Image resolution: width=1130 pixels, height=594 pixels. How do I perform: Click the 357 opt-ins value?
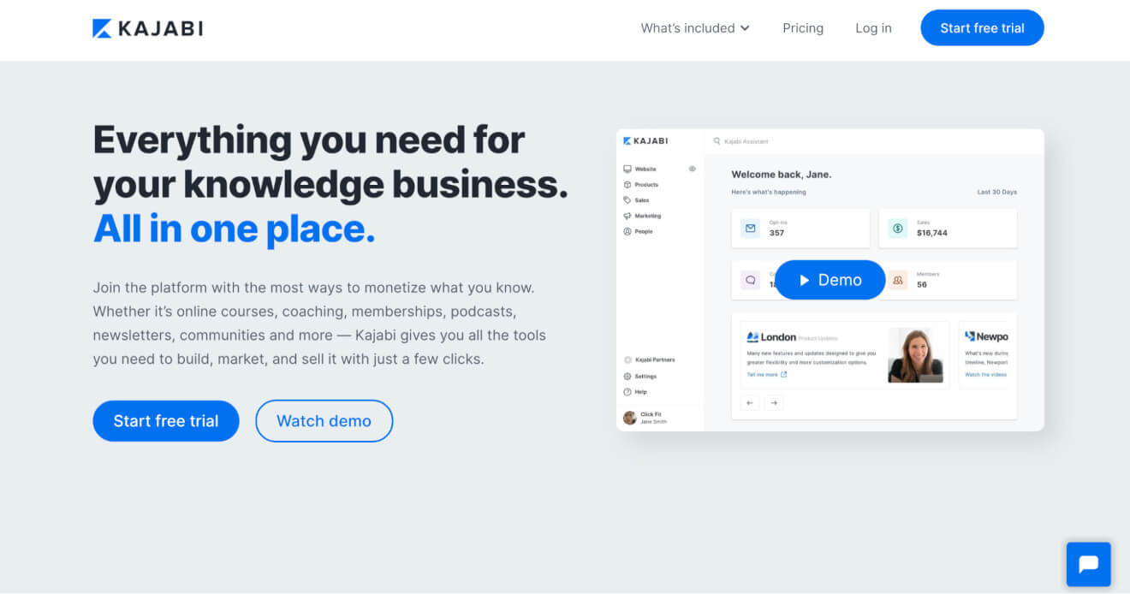[x=776, y=233]
